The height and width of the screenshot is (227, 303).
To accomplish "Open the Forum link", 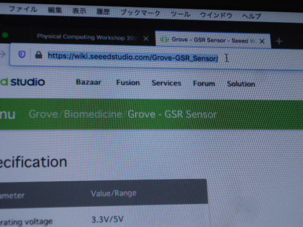I will click(204, 83).
